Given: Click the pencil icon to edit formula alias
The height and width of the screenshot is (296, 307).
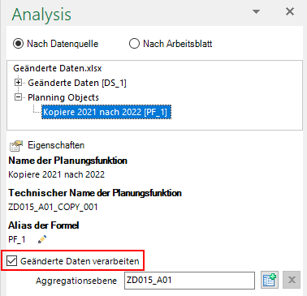Looking at the screenshot, I should [42, 239].
